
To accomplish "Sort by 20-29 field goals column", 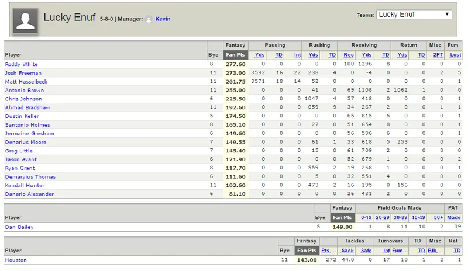I will coord(383,217).
